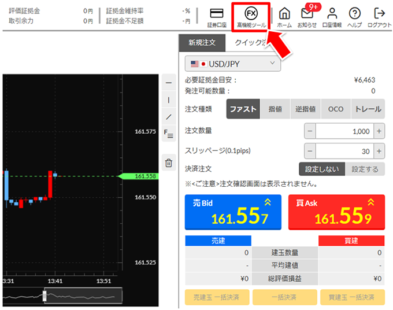Select 指値 order type
This screenshot has height=310, width=393.
coord(275,109)
